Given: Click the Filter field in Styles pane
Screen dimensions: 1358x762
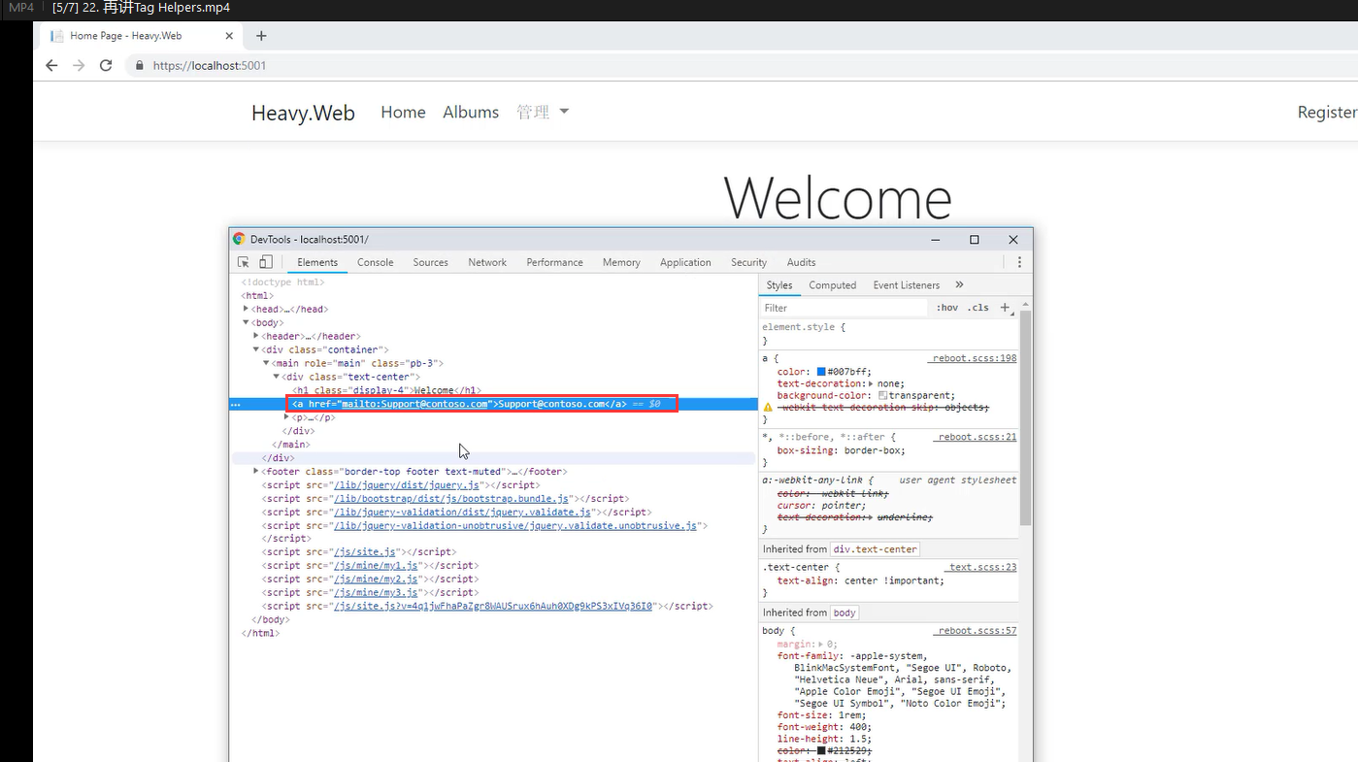Looking at the screenshot, I should click(845, 308).
